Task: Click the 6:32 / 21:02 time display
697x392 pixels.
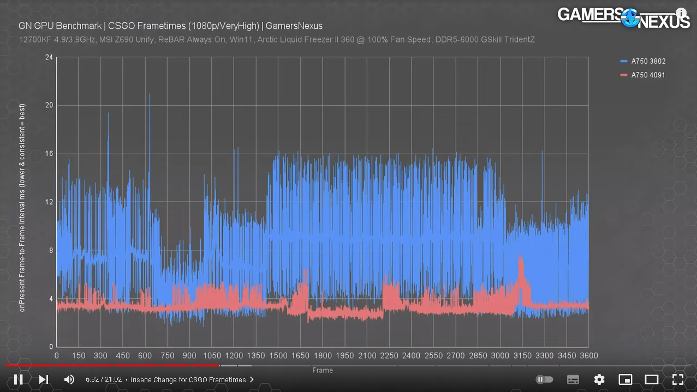Action: (x=103, y=379)
